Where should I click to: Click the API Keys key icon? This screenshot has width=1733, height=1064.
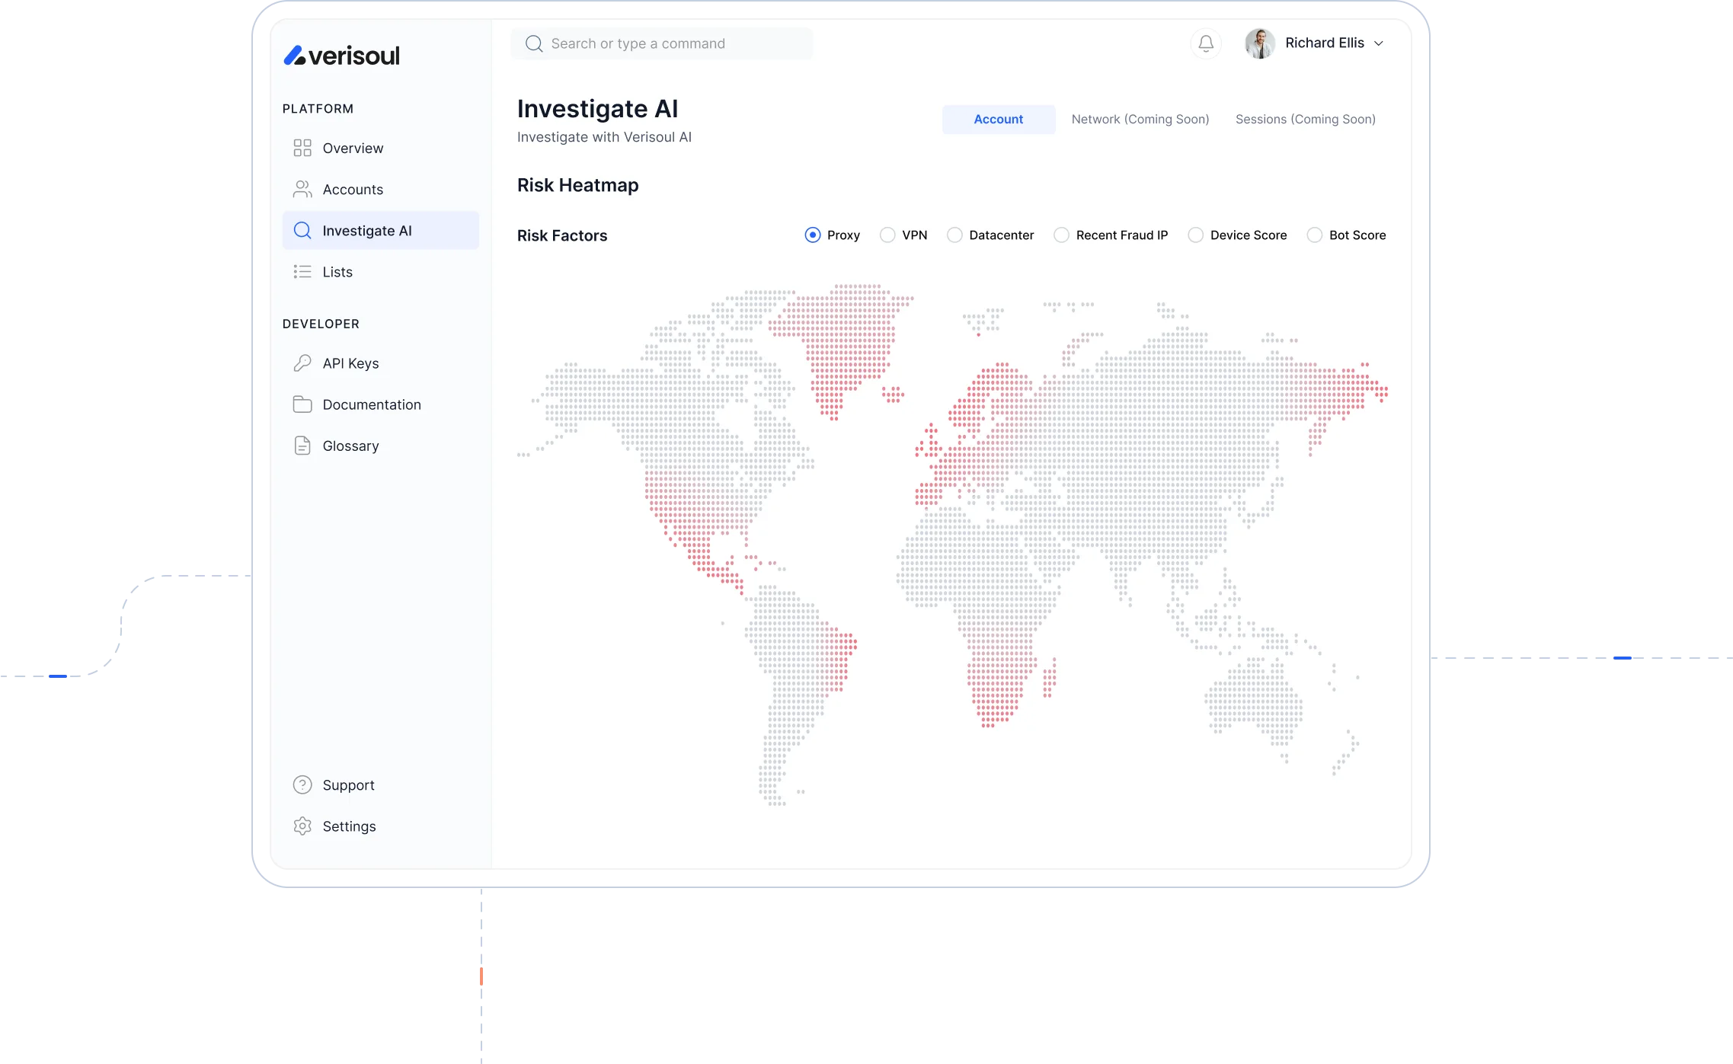pyautogui.click(x=302, y=363)
